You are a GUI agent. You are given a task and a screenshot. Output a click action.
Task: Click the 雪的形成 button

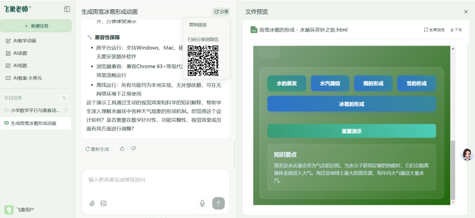point(417,83)
